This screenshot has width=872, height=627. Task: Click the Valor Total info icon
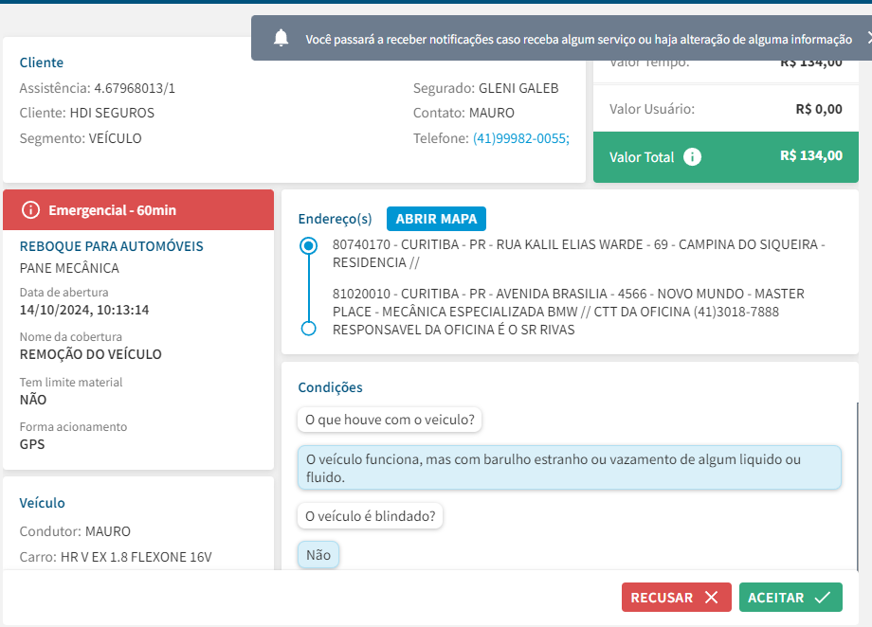pyautogui.click(x=692, y=157)
